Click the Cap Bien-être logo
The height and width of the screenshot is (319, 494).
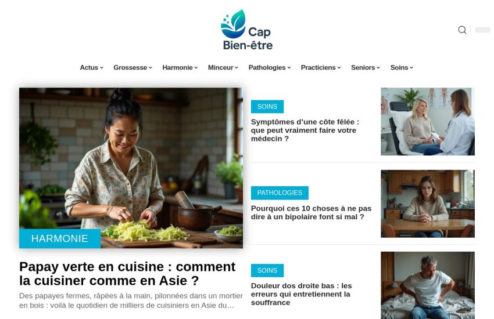[x=246, y=30]
